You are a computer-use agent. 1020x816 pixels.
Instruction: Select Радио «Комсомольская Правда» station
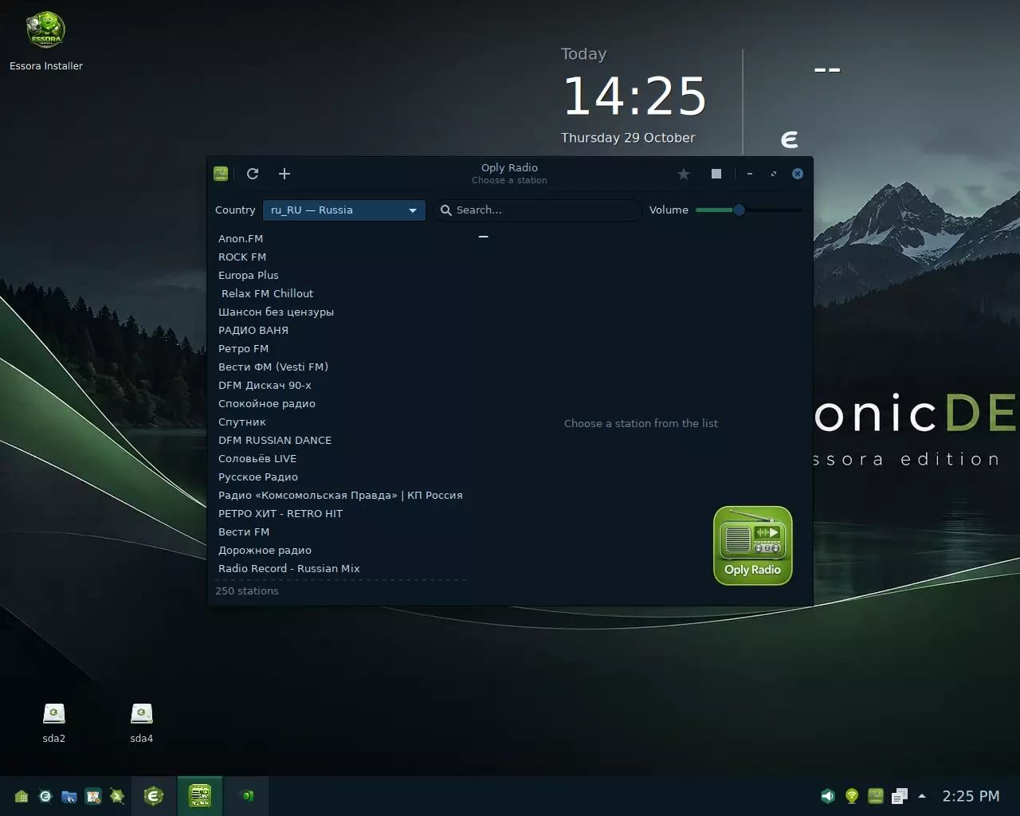pyautogui.click(x=341, y=495)
